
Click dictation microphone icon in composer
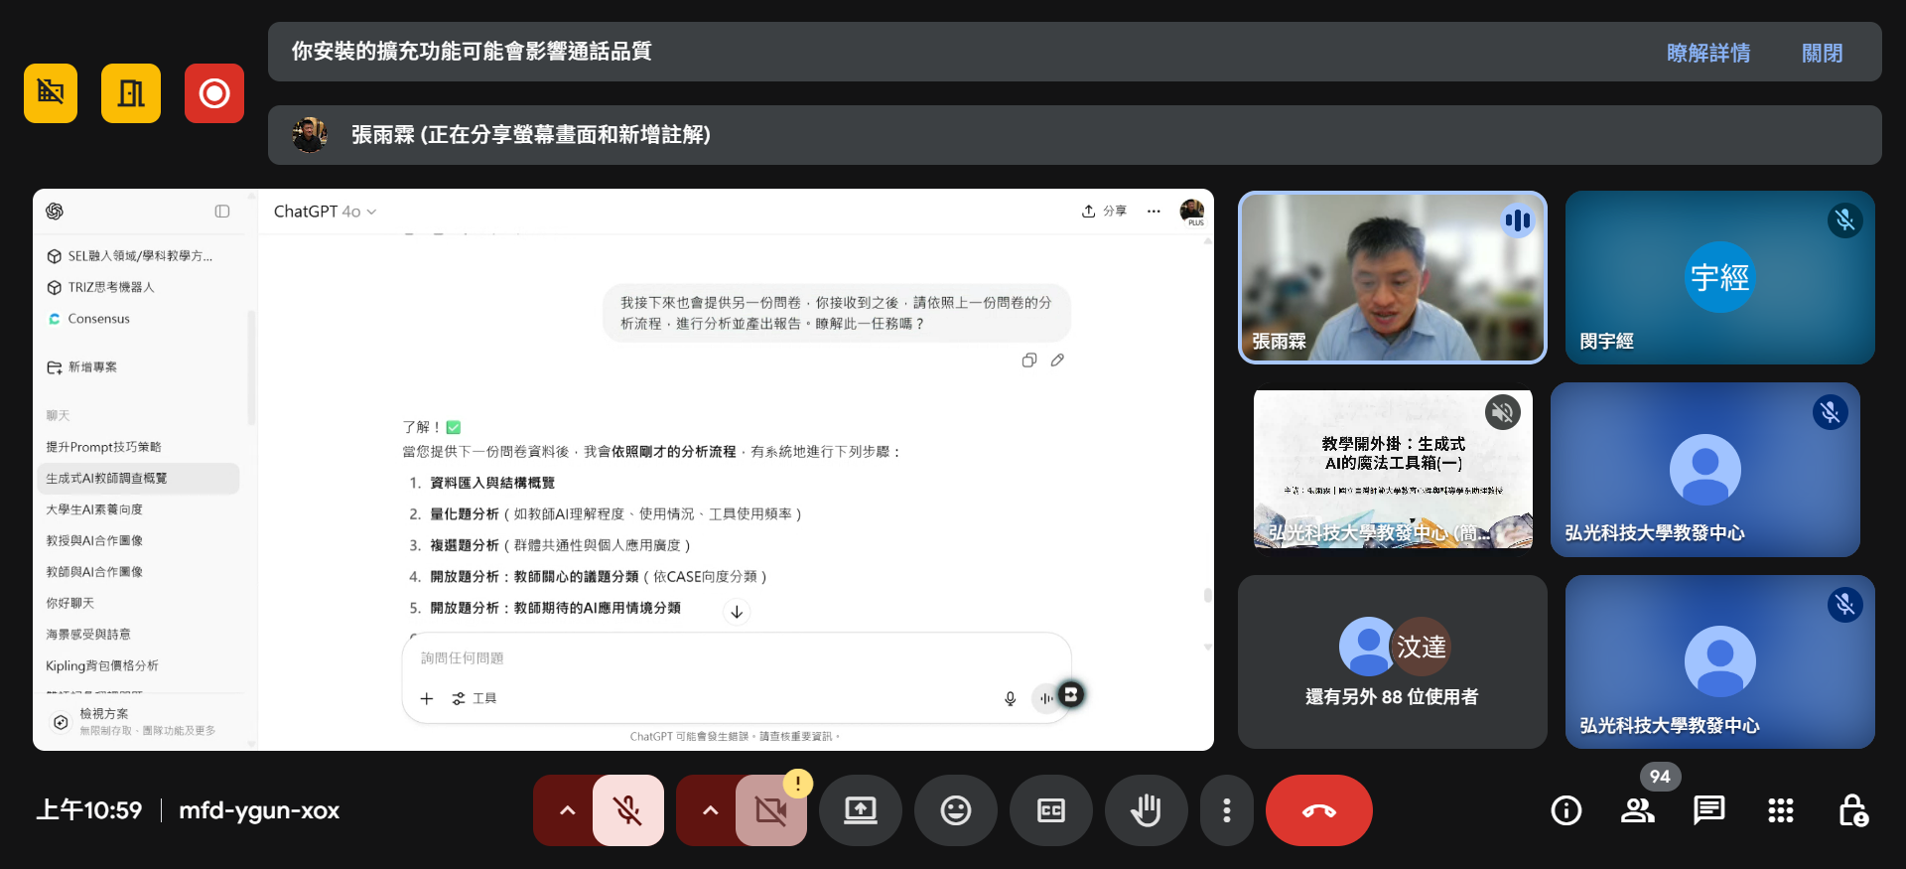tap(1011, 698)
